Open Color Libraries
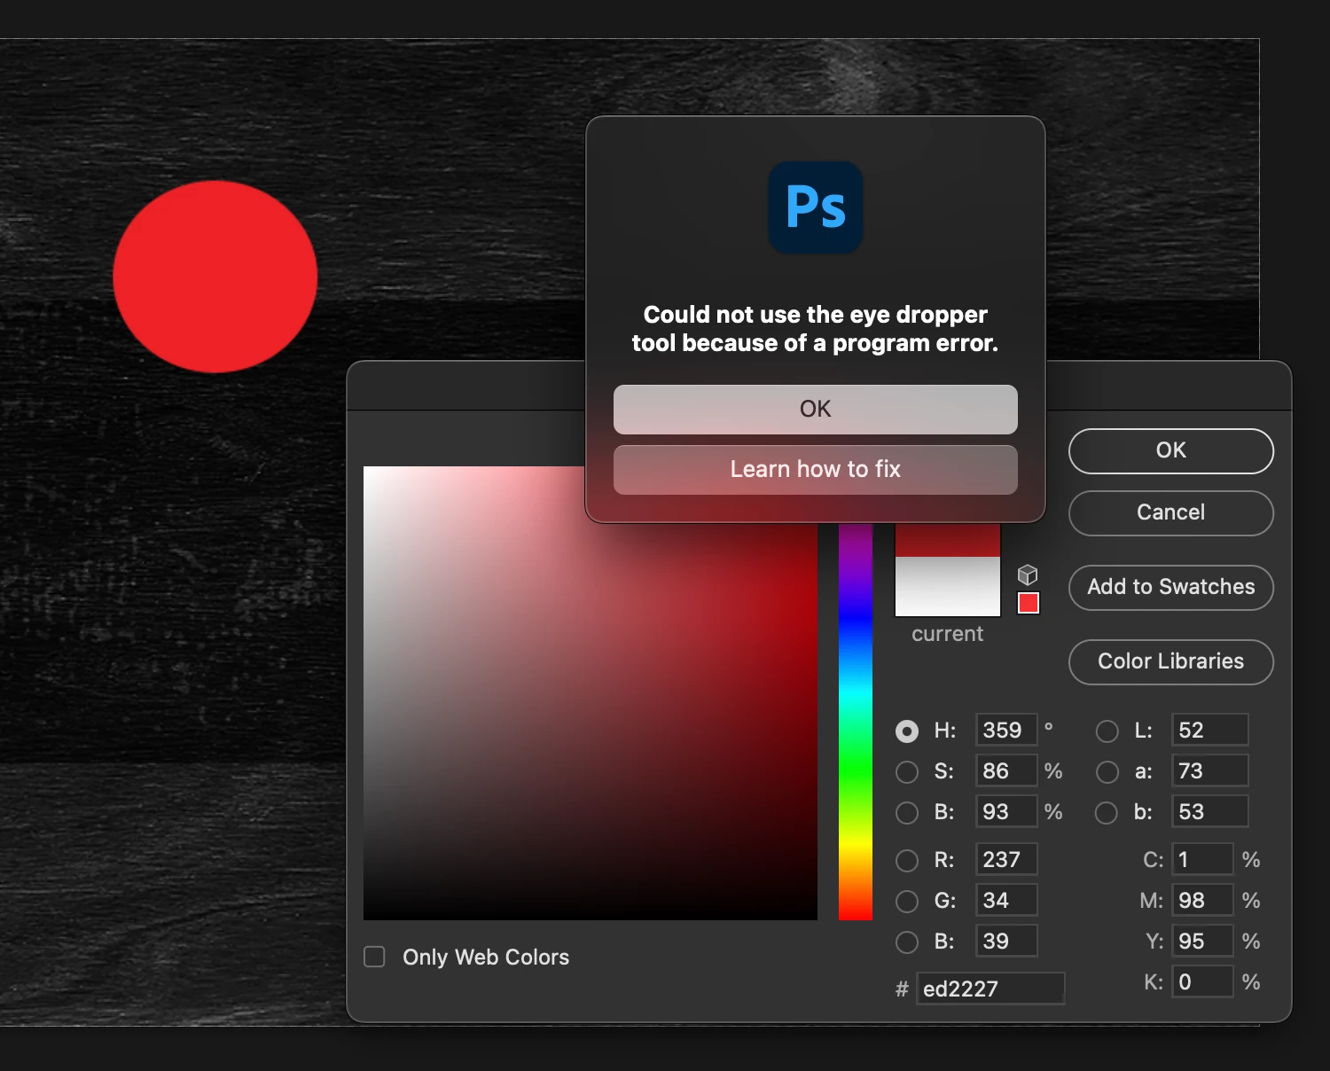 [1171, 662]
